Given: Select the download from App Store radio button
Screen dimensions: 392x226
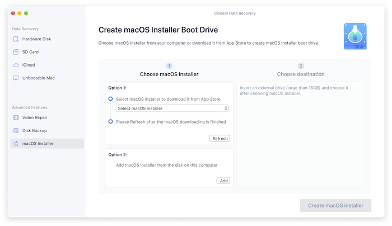Looking at the screenshot, I should click(x=111, y=98).
